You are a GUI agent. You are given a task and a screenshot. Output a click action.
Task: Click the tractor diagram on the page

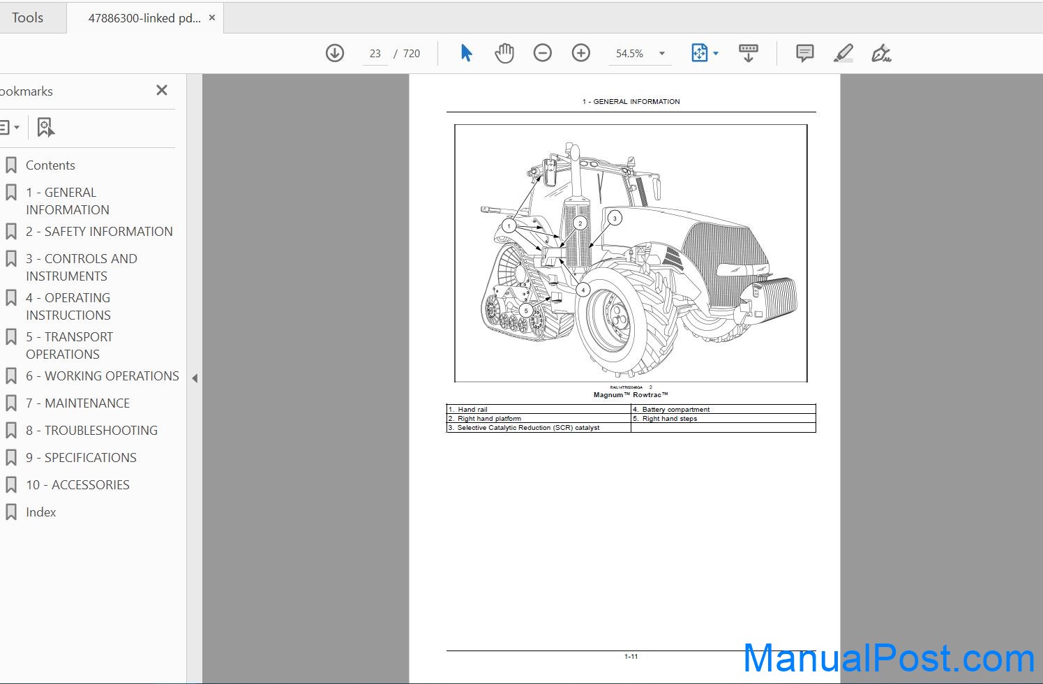pyautogui.click(x=631, y=253)
